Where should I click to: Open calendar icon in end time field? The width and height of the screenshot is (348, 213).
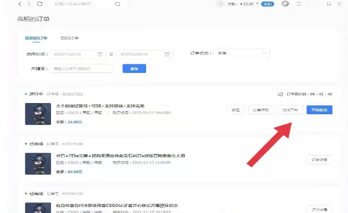tap(168, 54)
